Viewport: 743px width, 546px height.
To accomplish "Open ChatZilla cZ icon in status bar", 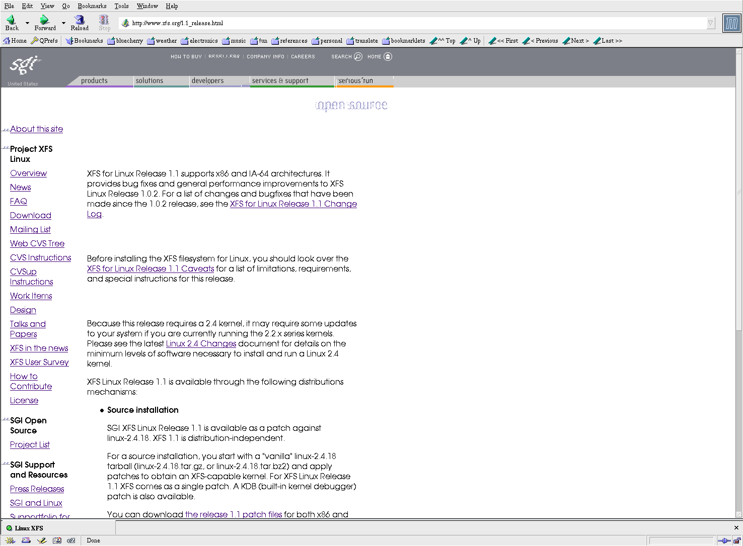I will (71, 540).
